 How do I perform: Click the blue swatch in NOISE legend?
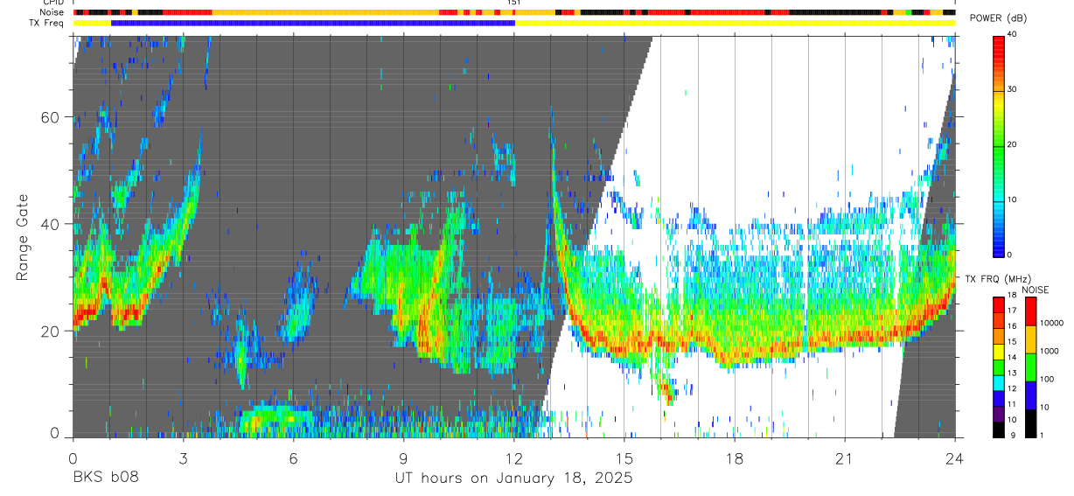point(1030,395)
